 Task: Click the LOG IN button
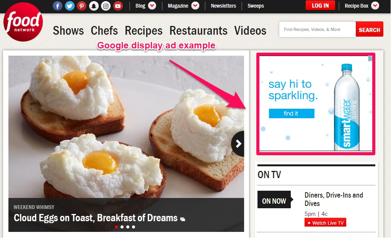[x=321, y=5]
